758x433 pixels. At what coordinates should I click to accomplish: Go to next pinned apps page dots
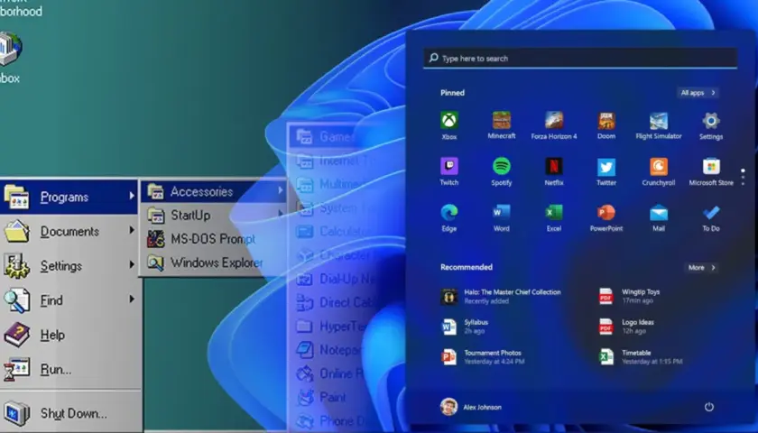coord(743,177)
